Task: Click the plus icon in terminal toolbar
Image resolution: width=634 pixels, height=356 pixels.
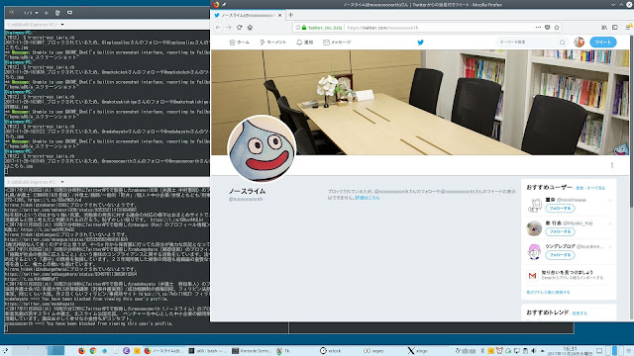Action: coord(47,13)
